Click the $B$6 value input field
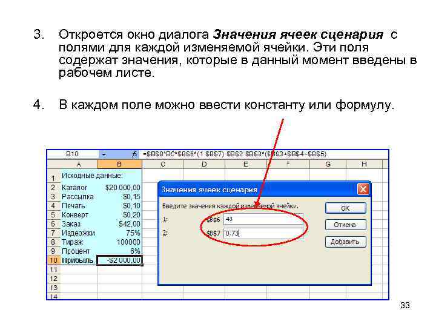The width and height of the screenshot is (436, 327). (x=263, y=219)
